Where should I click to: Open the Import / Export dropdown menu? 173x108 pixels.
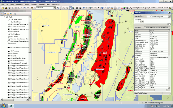[x=138, y=8]
